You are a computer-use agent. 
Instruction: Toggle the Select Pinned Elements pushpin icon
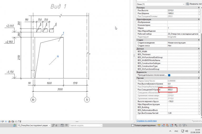[x=168, y=125]
